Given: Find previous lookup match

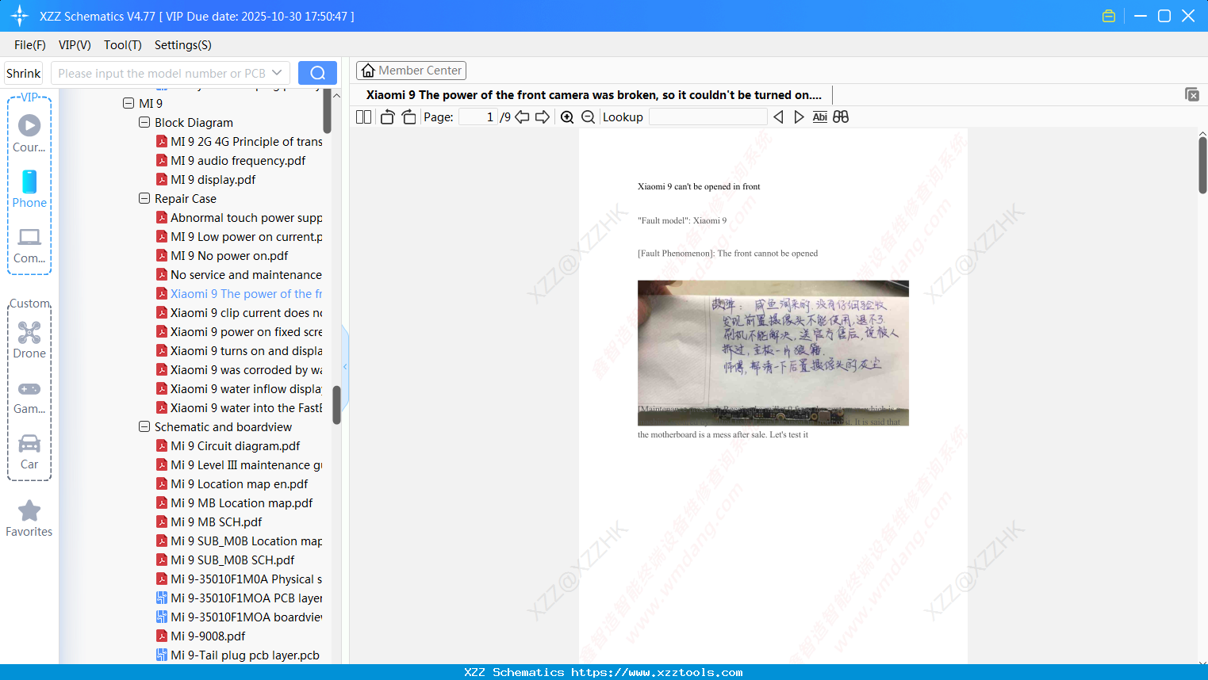Looking at the screenshot, I should (x=778, y=117).
